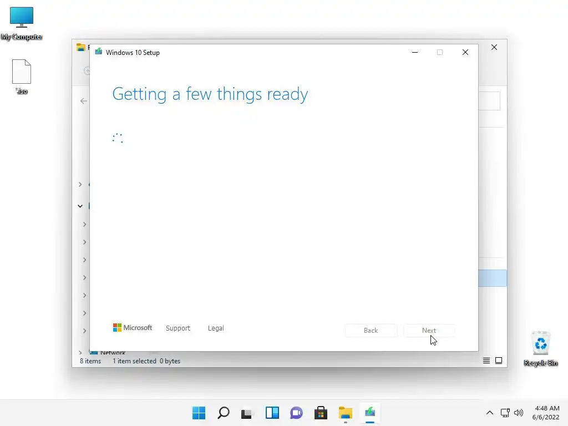Open the volume tray icon
The width and height of the screenshot is (568, 426).
click(x=519, y=413)
